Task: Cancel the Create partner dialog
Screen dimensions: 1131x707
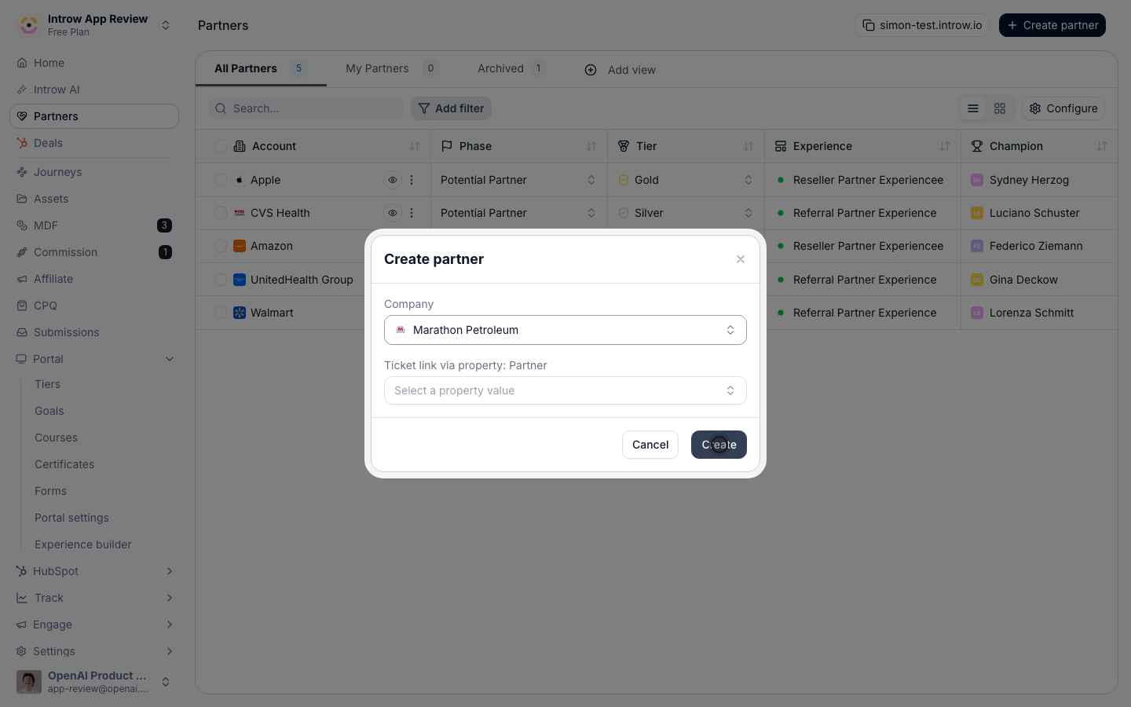Action: [650, 445]
